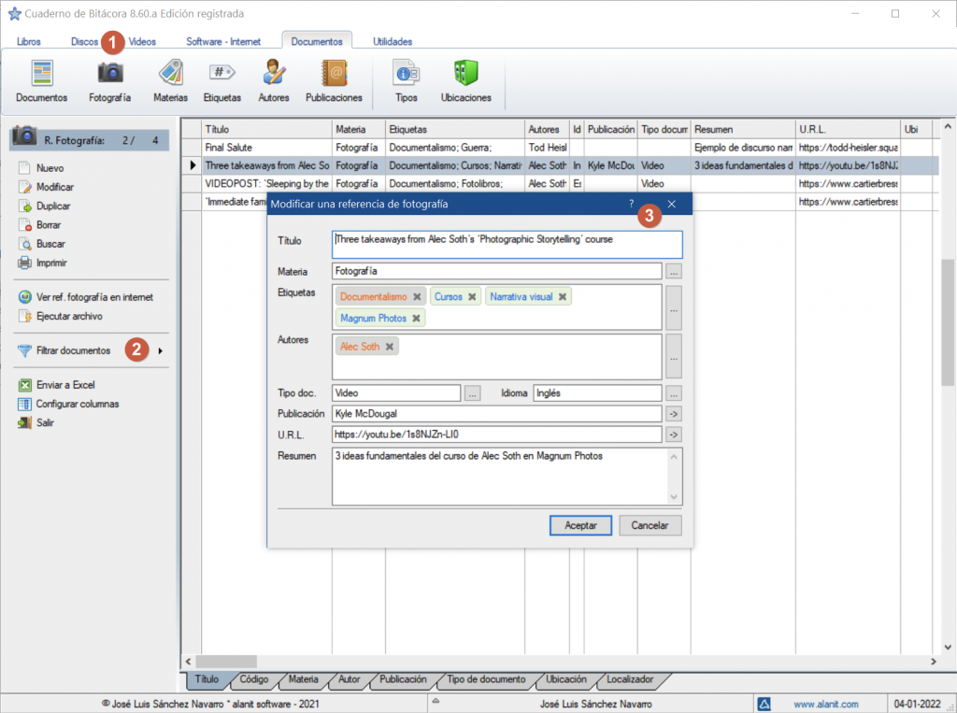
Task: Switch to the Utilidades ribbon tab
Action: (393, 41)
